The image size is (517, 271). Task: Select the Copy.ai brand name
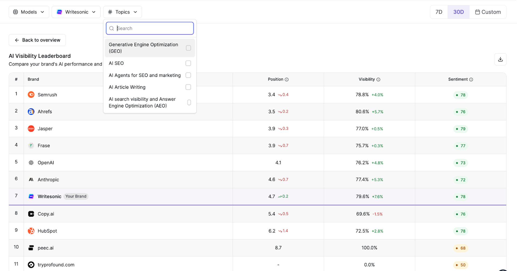46,214
